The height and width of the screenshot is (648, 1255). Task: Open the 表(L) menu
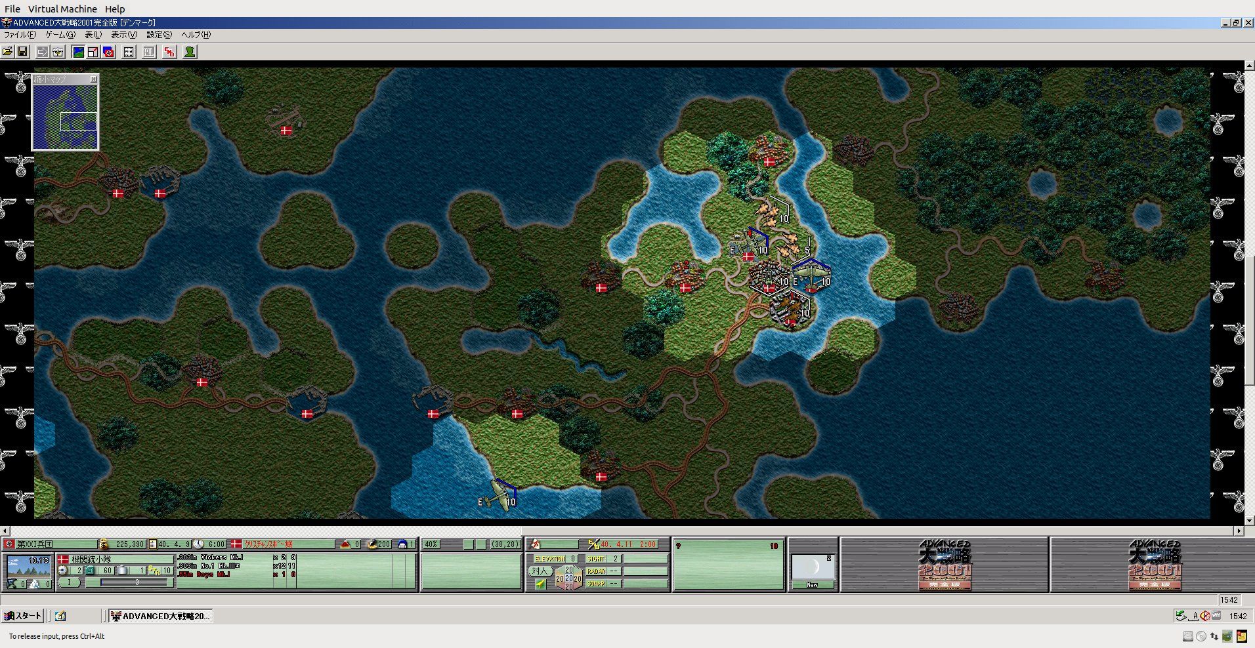click(x=93, y=35)
